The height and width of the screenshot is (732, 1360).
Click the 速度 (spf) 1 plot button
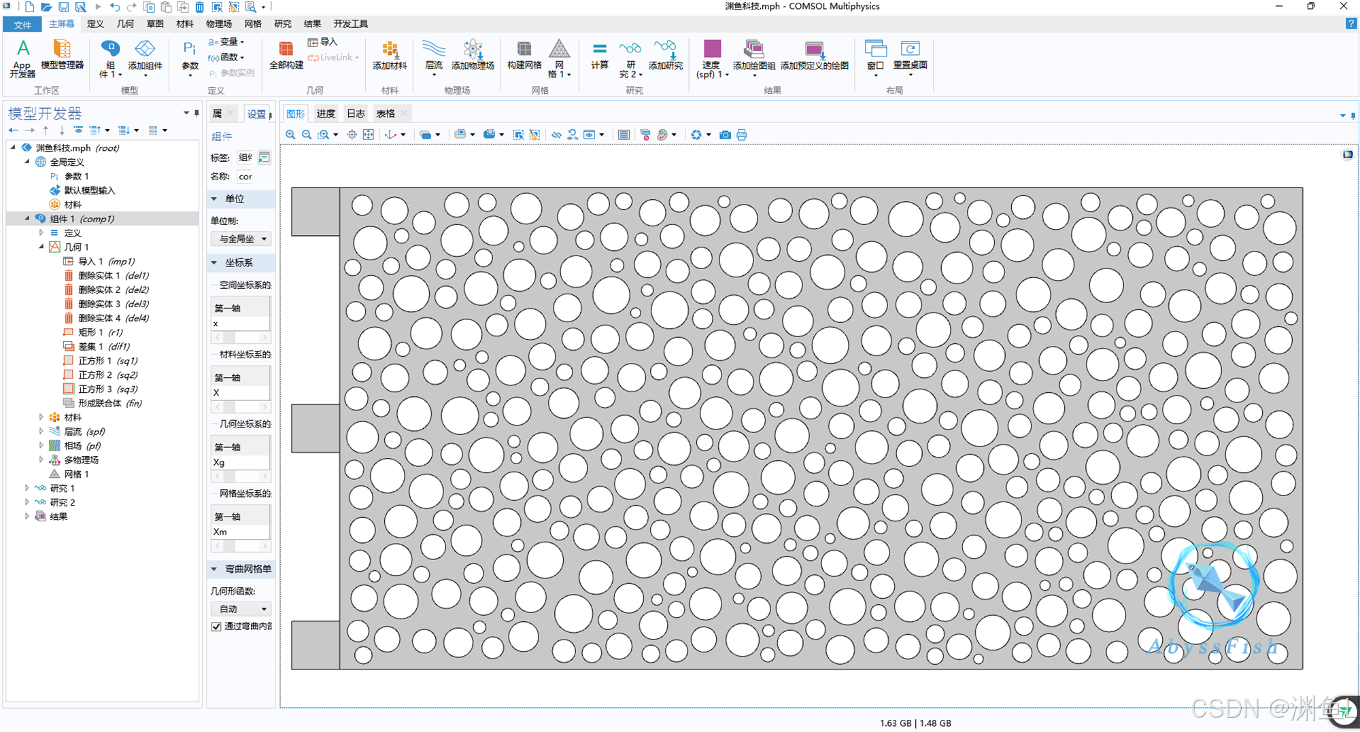[x=711, y=58]
